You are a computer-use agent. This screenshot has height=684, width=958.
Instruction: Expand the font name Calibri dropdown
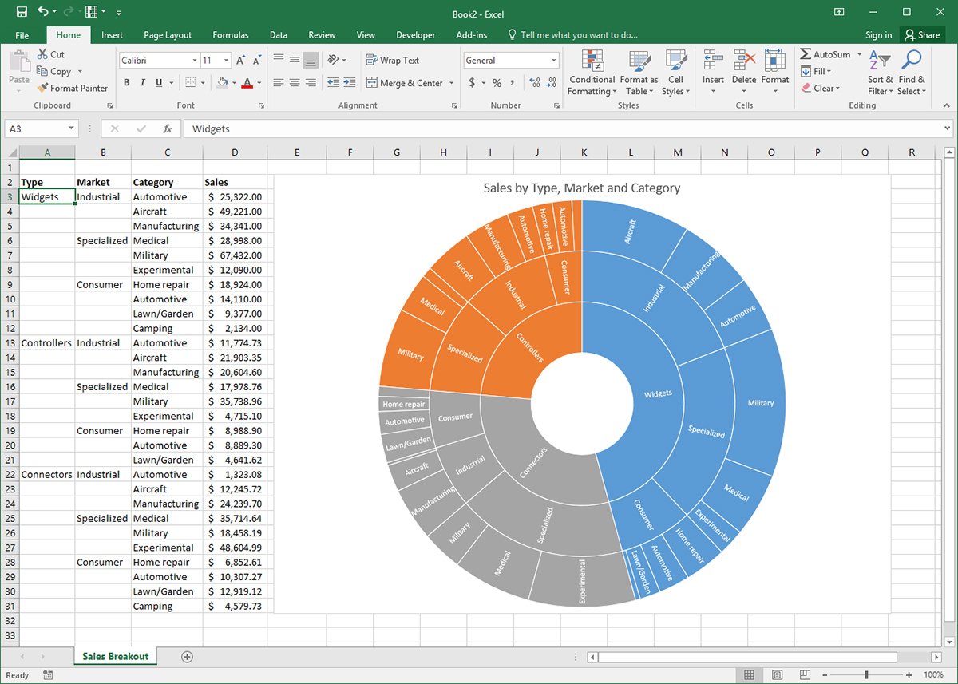195,61
